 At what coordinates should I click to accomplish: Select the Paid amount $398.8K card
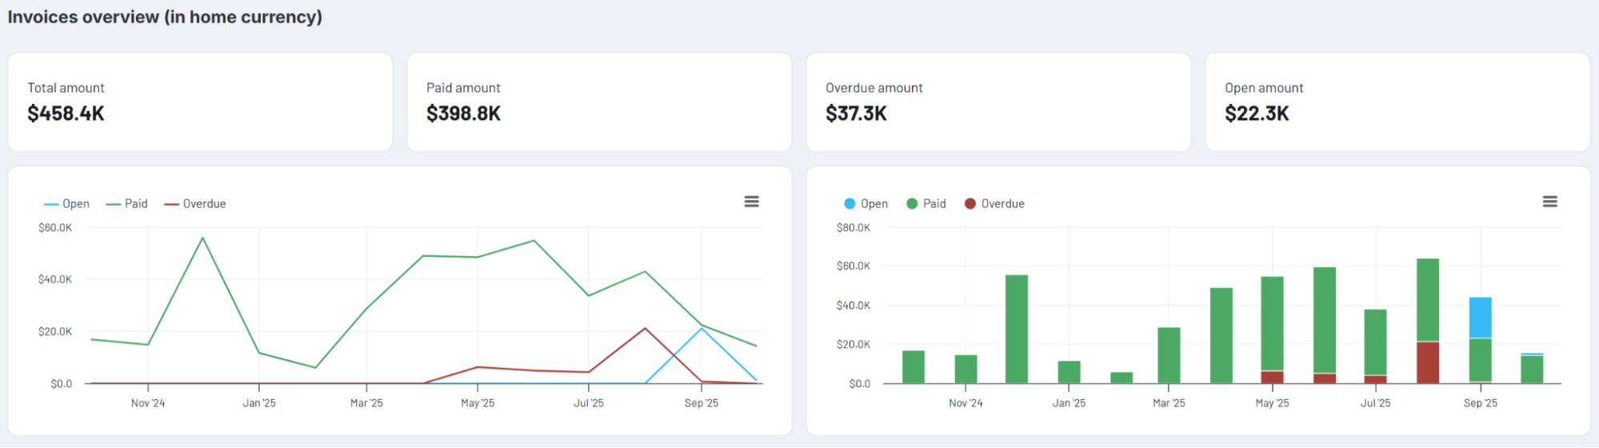tap(599, 102)
